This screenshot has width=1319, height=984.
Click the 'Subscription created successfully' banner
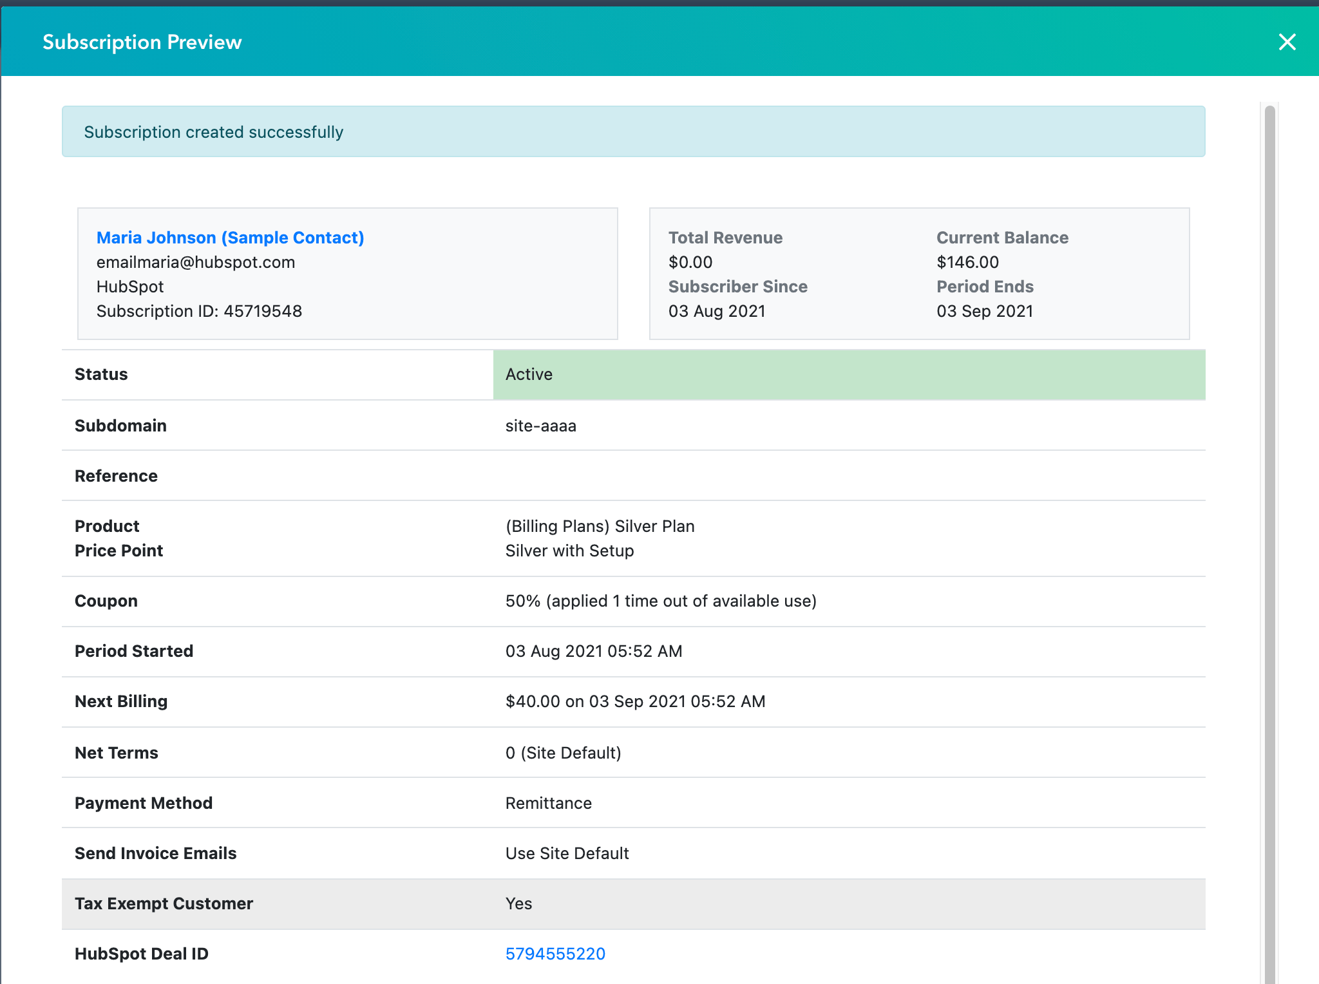(x=633, y=132)
